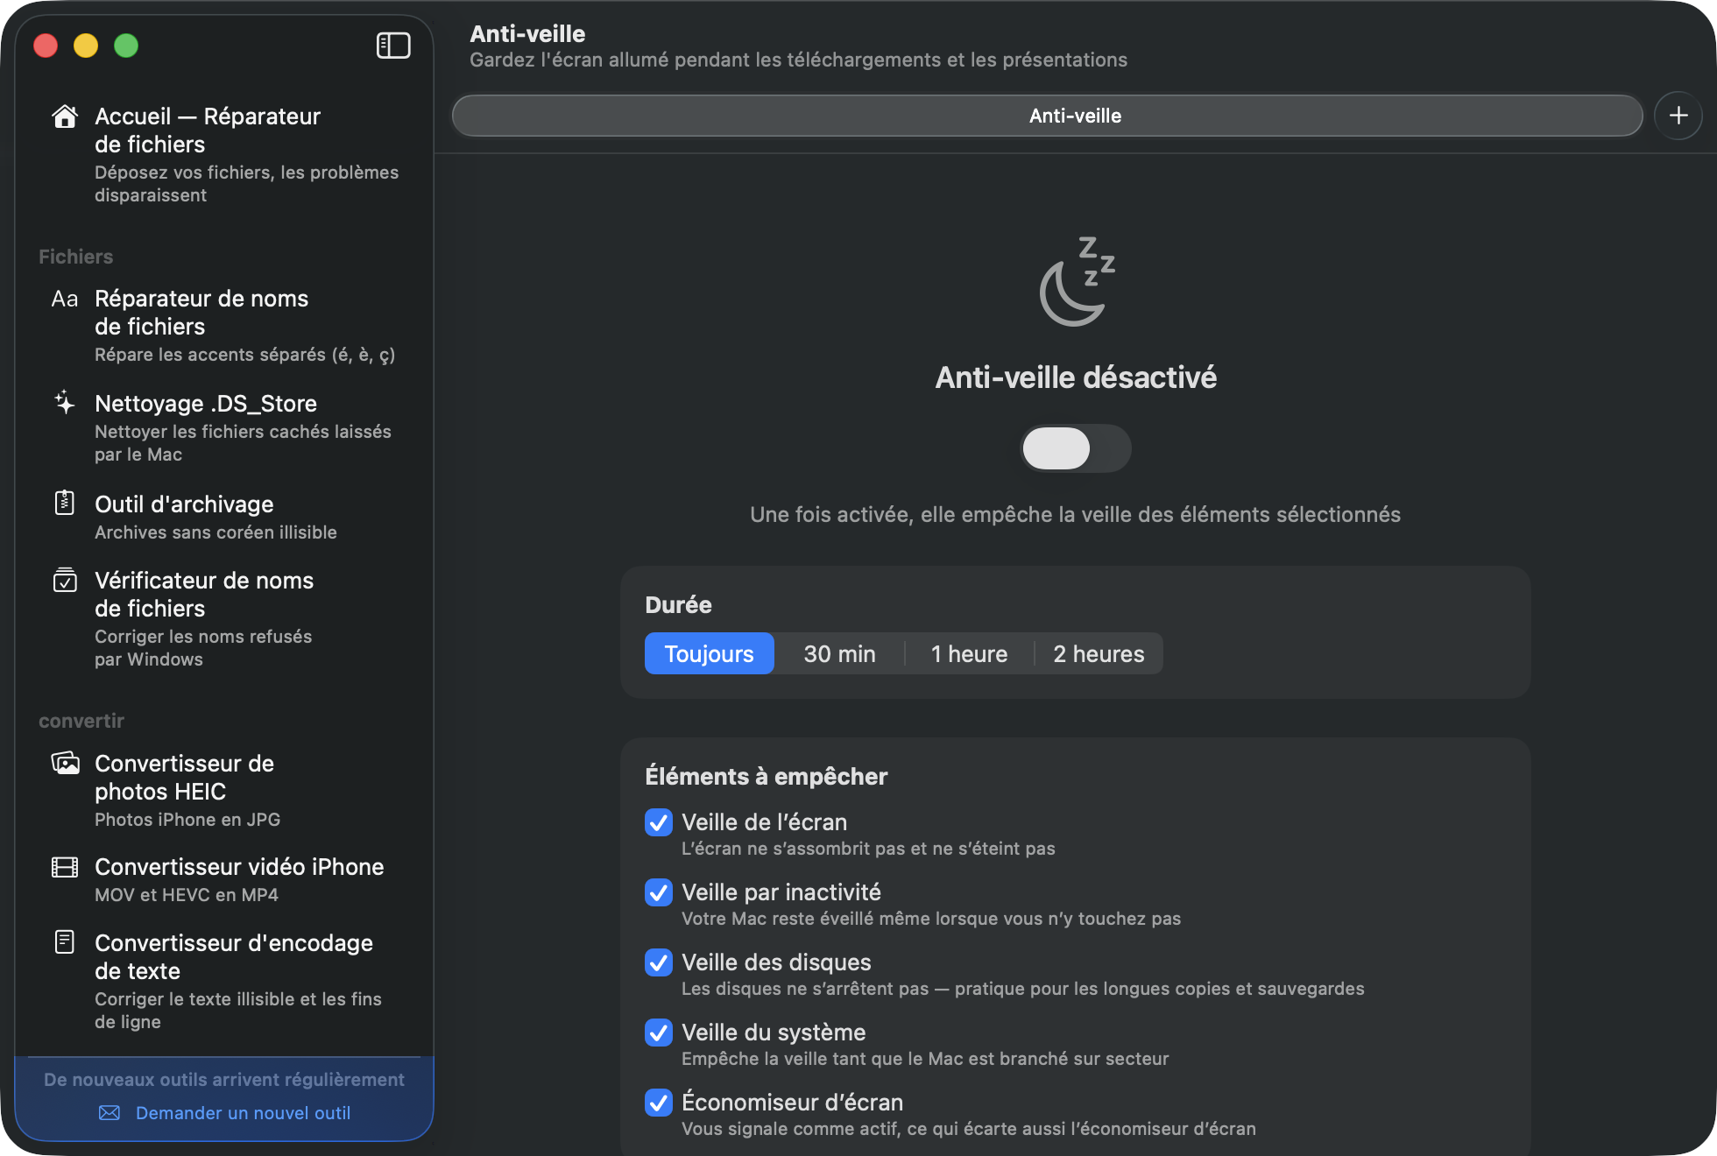The image size is (1717, 1156).
Task: Click the Éléments à empêcher heading
Action: tap(767, 777)
